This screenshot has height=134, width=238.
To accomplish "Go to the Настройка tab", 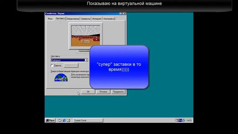I will coord(109,19).
